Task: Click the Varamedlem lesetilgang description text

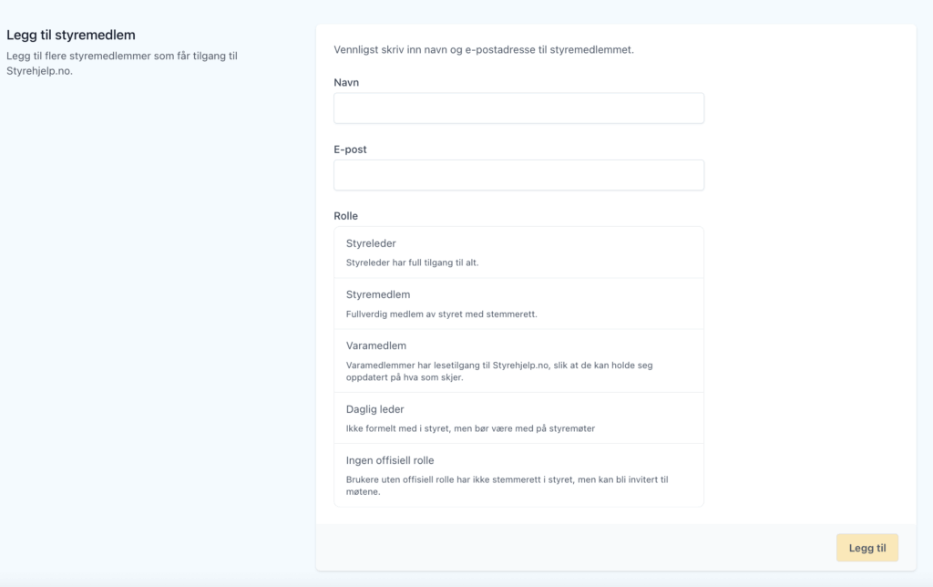Action: tap(499, 371)
